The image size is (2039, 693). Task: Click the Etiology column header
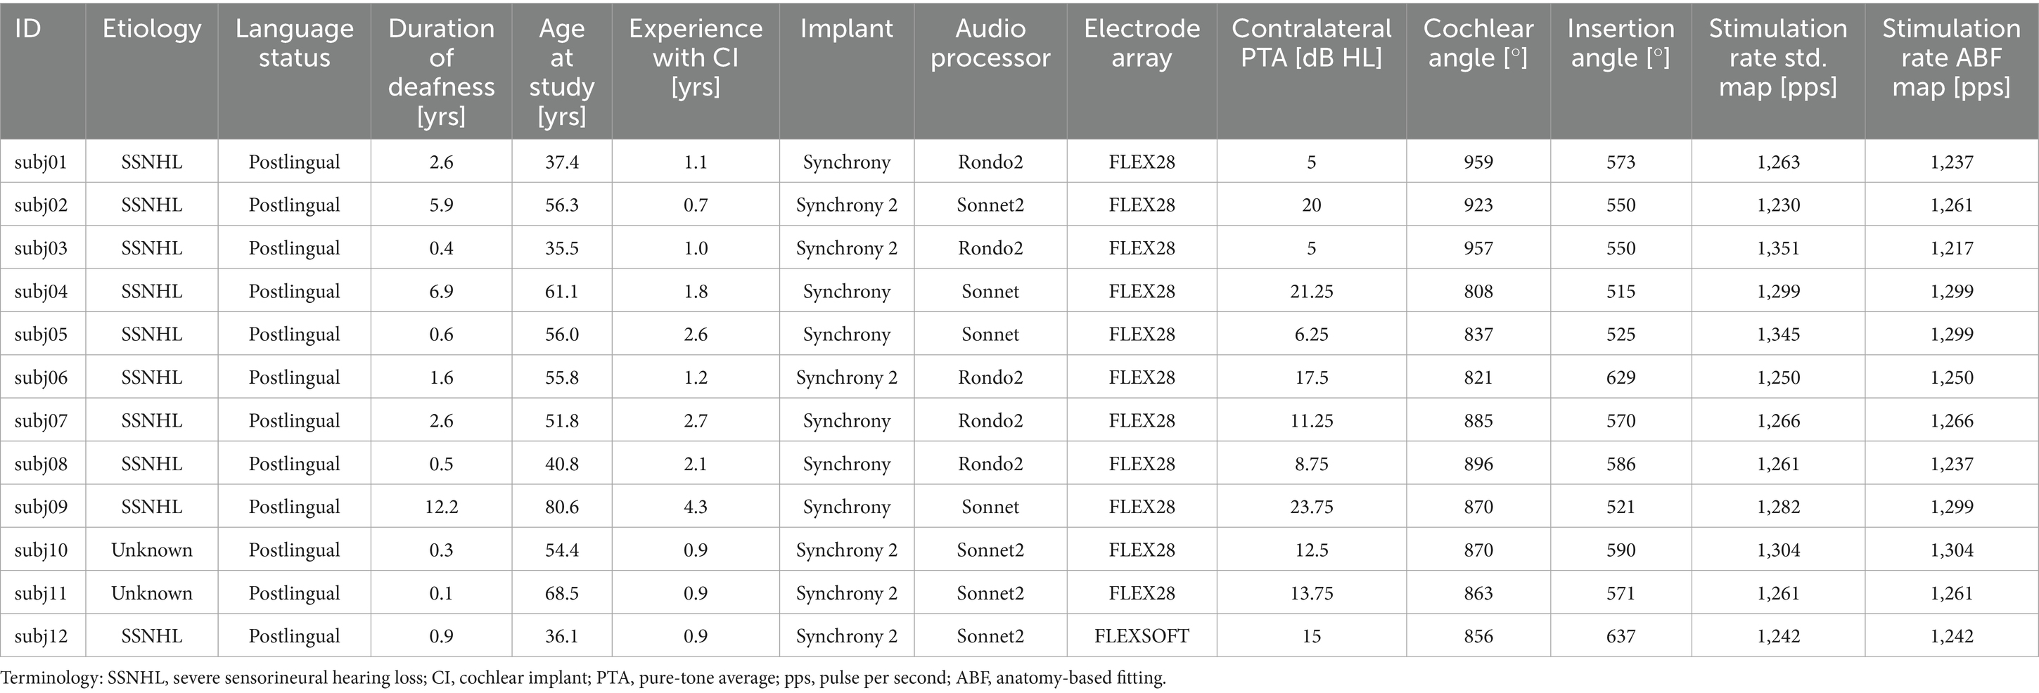151,30
